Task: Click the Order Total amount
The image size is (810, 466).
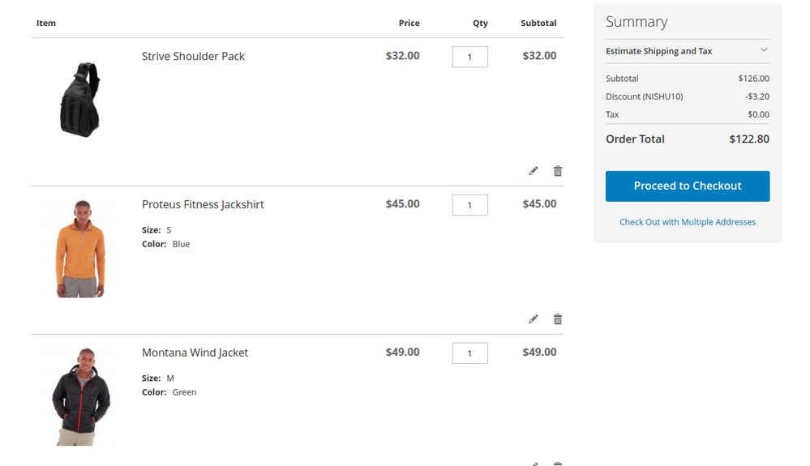Action: (x=748, y=139)
